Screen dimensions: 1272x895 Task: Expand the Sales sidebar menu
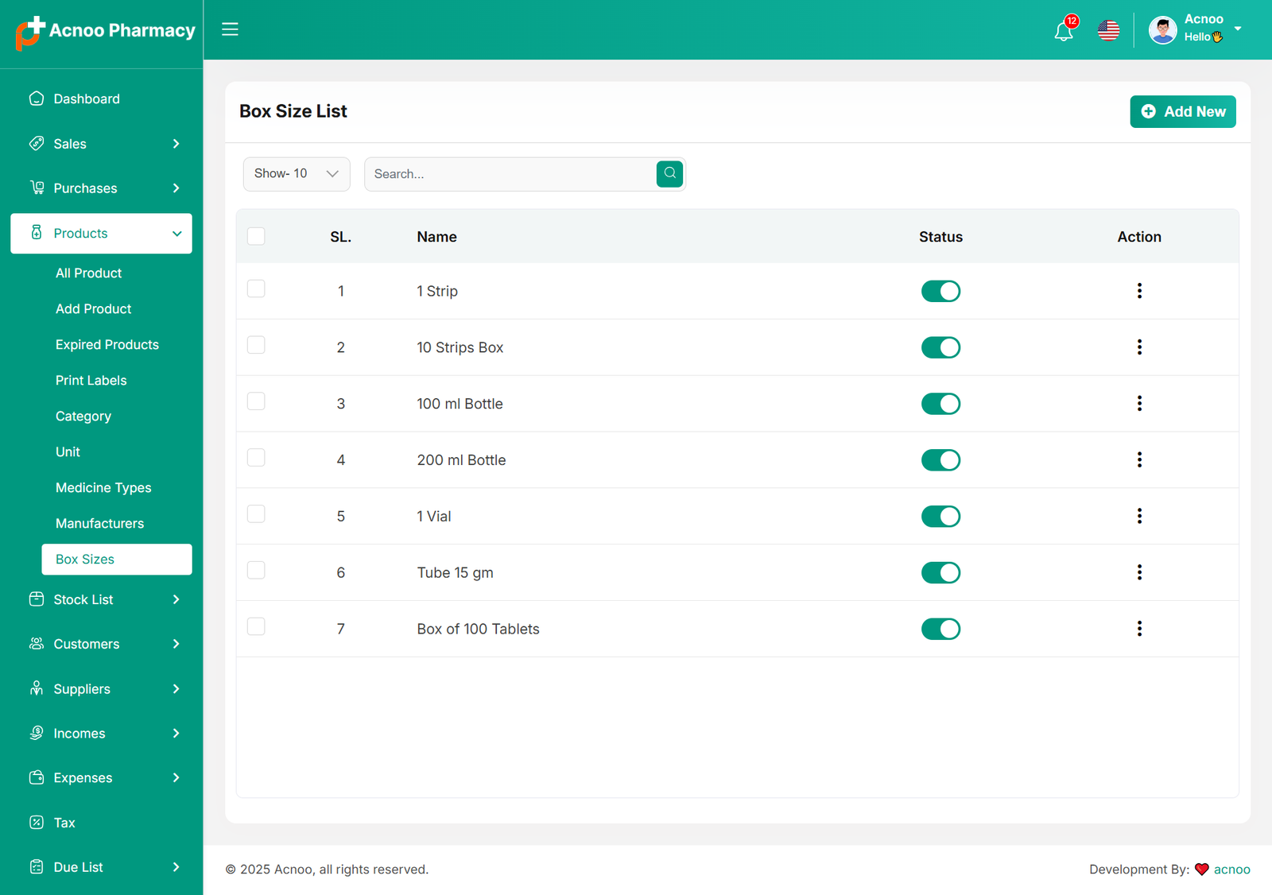102,144
